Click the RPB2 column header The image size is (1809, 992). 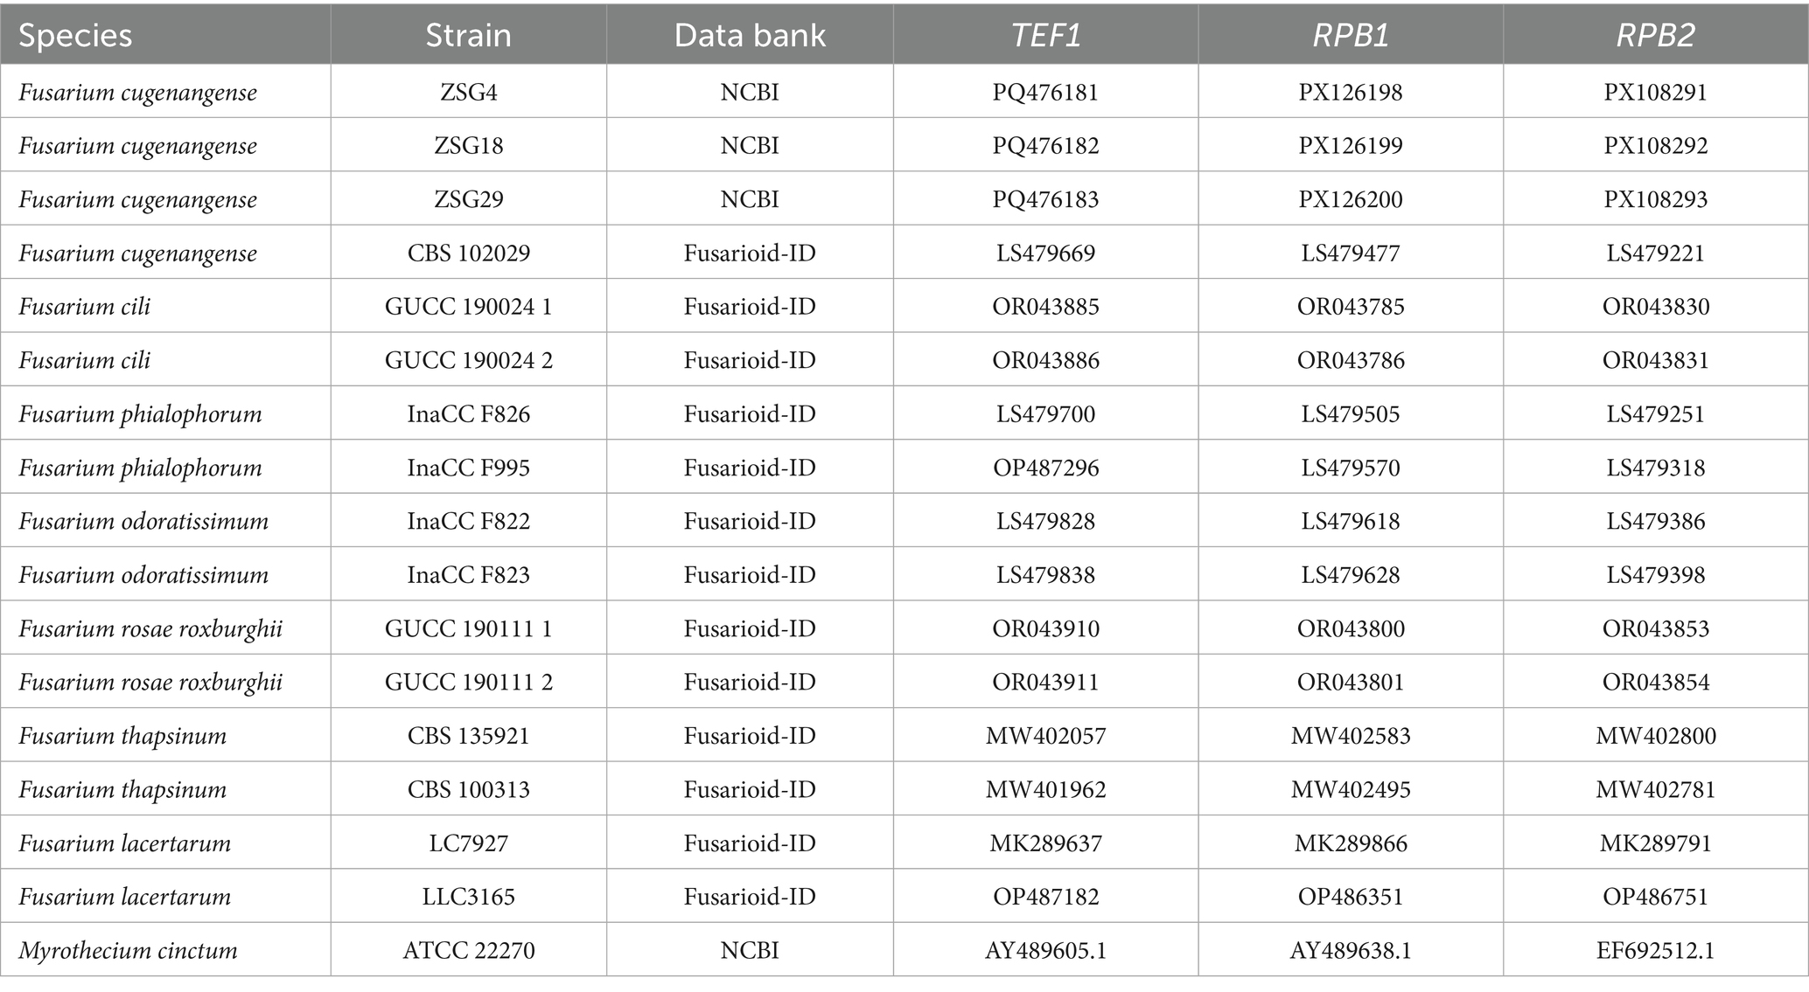pyautogui.click(x=1655, y=35)
